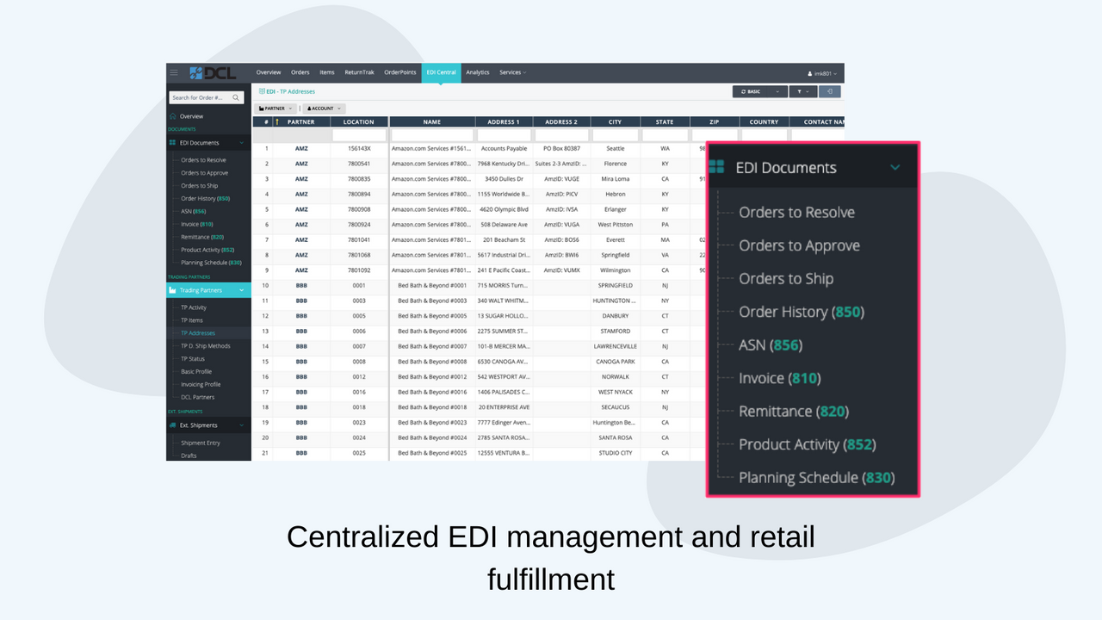Open TP D. Ship Methods

206,346
